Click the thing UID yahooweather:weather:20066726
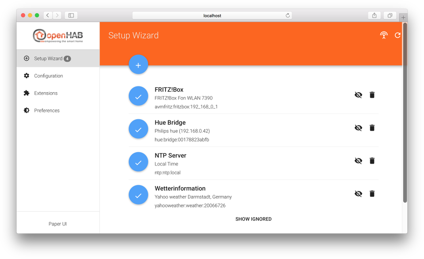Image resolution: width=424 pixels, height=259 pixels. [x=190, y=206]
